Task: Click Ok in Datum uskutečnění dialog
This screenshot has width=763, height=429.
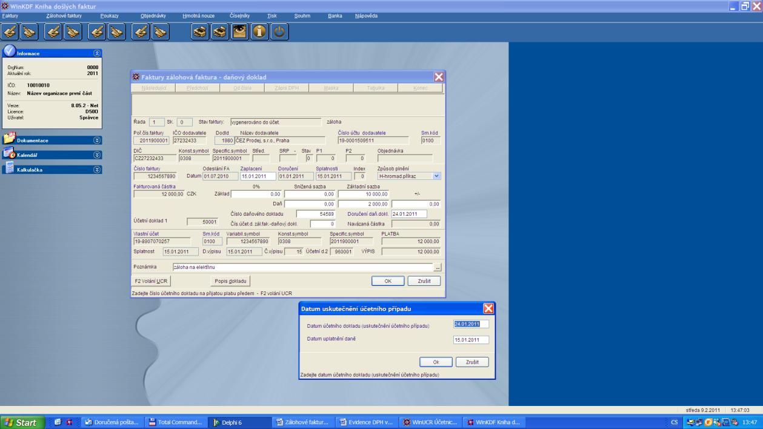Action: (436, 362)
